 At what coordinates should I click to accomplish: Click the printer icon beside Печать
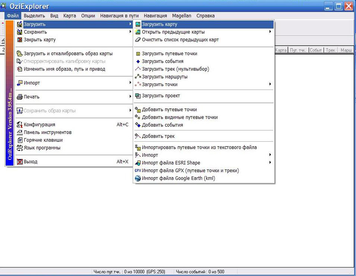click(x=19, y=97)
